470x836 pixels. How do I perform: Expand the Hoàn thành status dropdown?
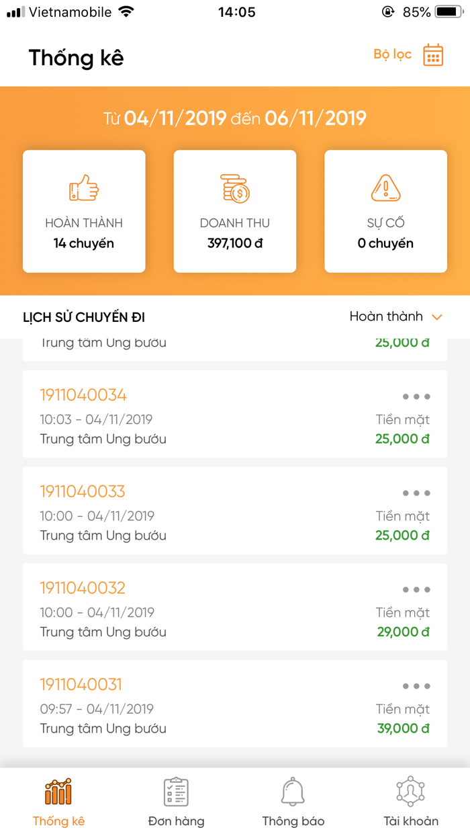[395, 316]
